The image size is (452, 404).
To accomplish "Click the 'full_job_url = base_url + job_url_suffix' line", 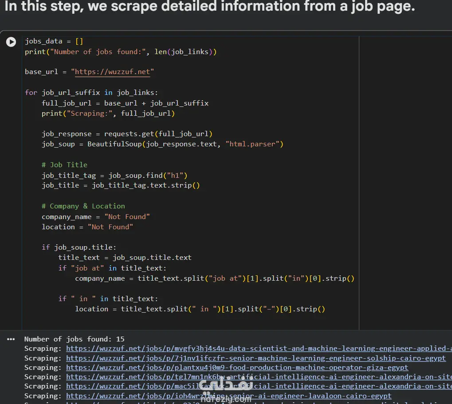I will [125, 103].
